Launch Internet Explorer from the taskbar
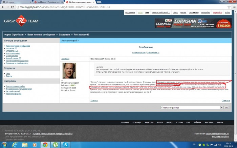 click(15, 145)
